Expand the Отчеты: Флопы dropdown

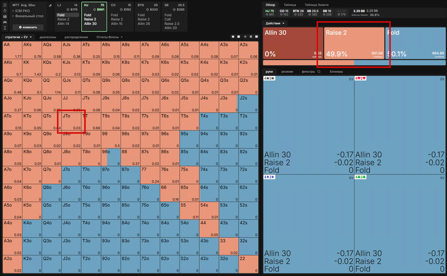point(109,37)
